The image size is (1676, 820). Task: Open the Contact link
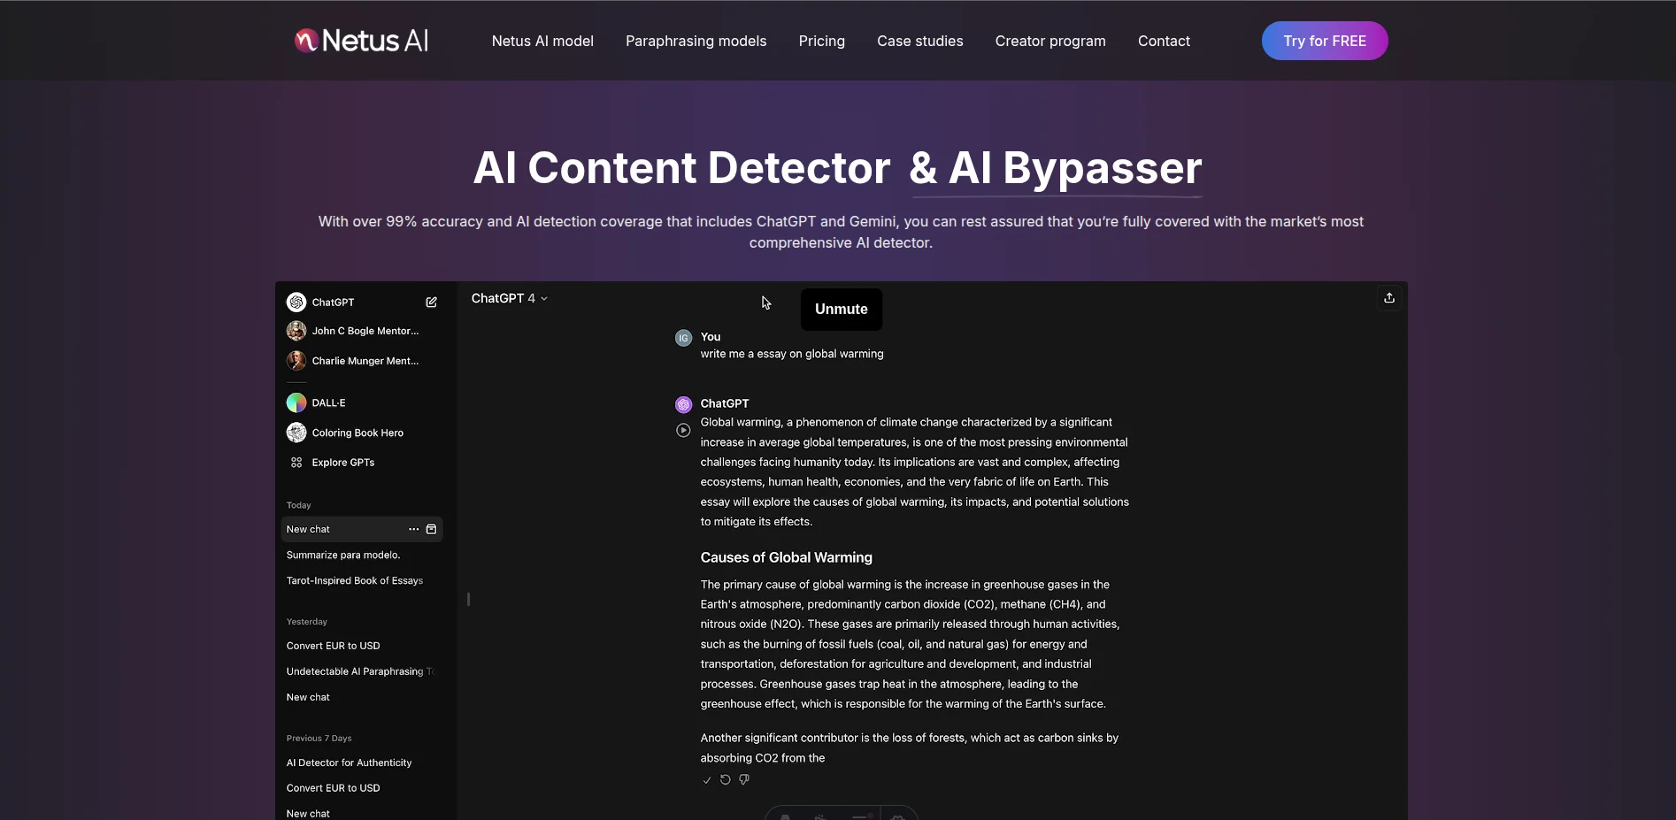(1163, 42)
